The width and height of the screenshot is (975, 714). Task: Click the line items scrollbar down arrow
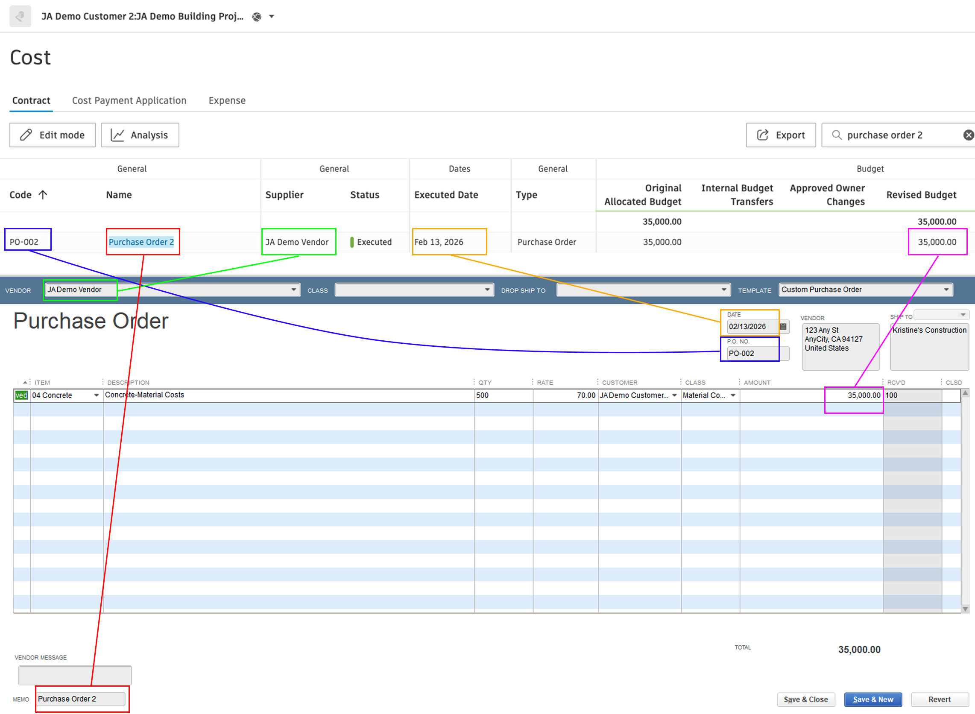click(x=966, y=609)
